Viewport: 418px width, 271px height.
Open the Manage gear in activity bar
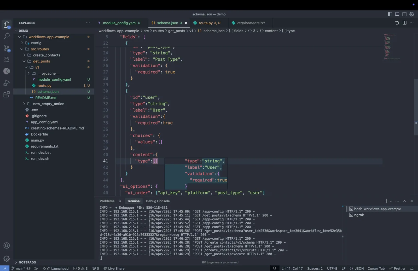(7, 259)
